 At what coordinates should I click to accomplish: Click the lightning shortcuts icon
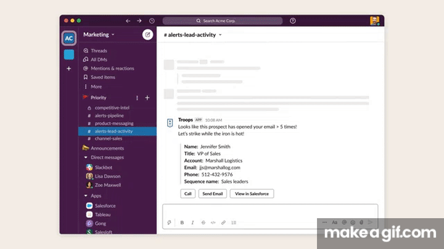(x=169, y=222)
